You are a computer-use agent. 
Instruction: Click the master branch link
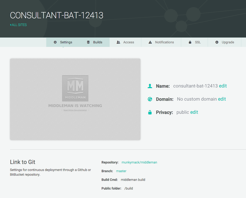[121, 171]
